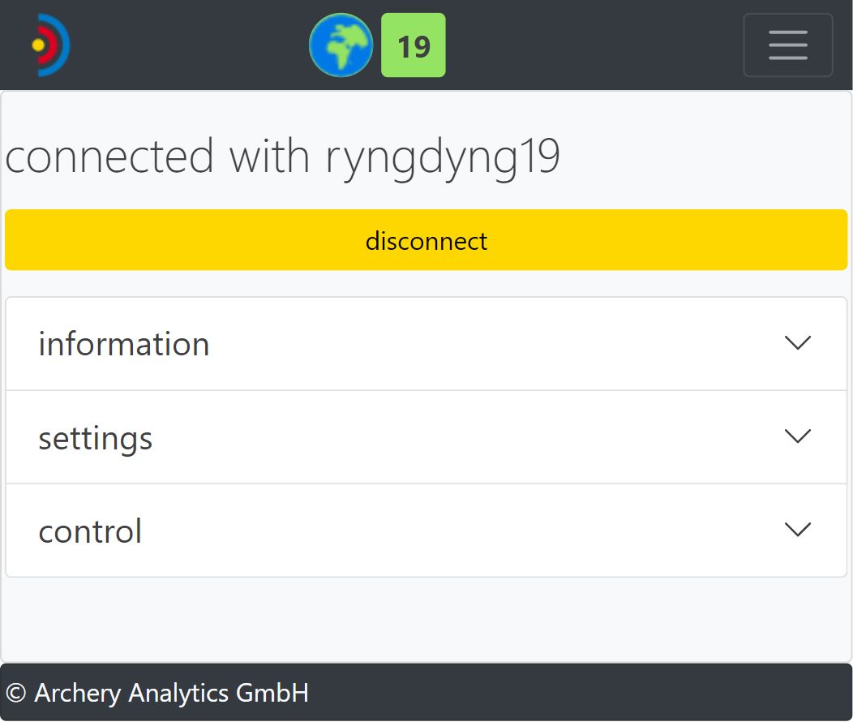Screen dimensions: 853x722
Task: Click the copyright symbol in the footer
Action: tap(17, 693)
